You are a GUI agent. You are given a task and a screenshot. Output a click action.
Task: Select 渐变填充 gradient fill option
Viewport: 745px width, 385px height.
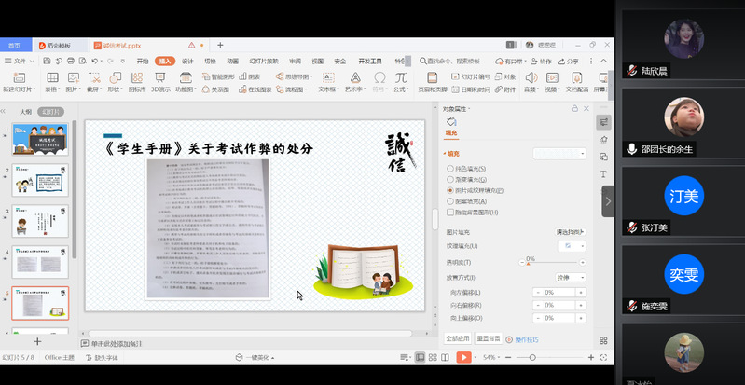tap(451, 178)
